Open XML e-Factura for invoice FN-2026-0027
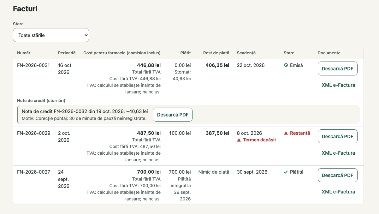The image size is (379, 214). pyautogui.click(x=338, y=192)
